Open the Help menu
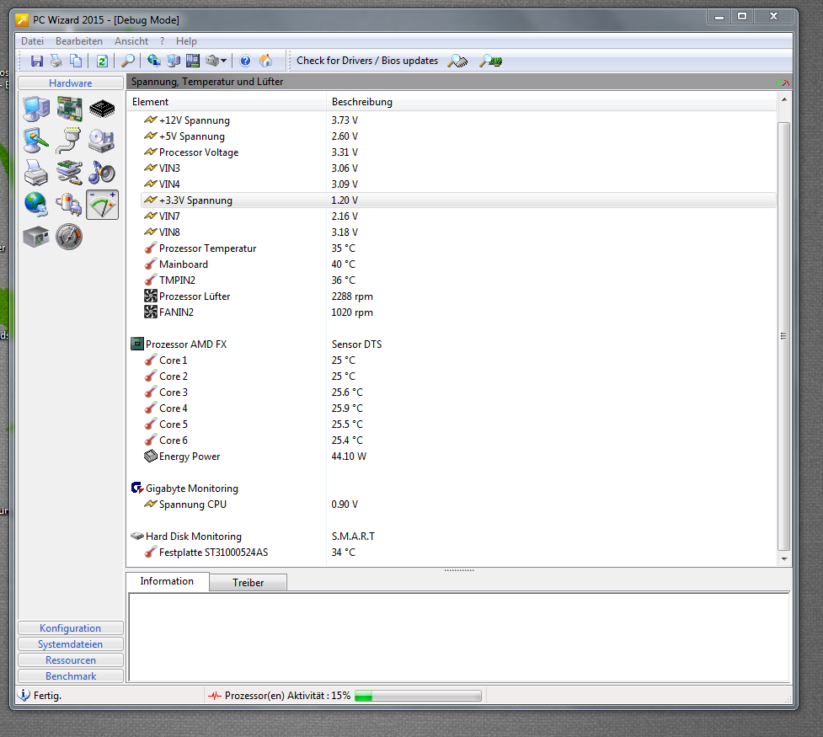Image resolution: width=823 pixels, height=737 pixels. tap(186, 41)
